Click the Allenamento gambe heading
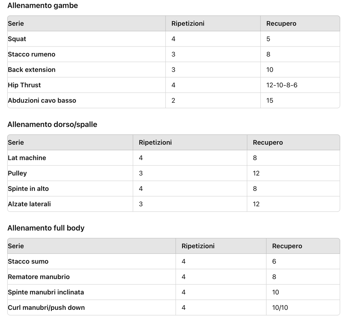This screenshot has width=346, height=322. (x=43, y=5)
